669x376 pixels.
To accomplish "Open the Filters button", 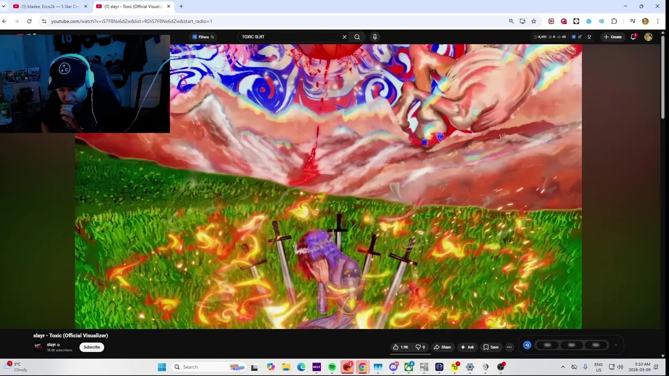I will click(203, 37).
